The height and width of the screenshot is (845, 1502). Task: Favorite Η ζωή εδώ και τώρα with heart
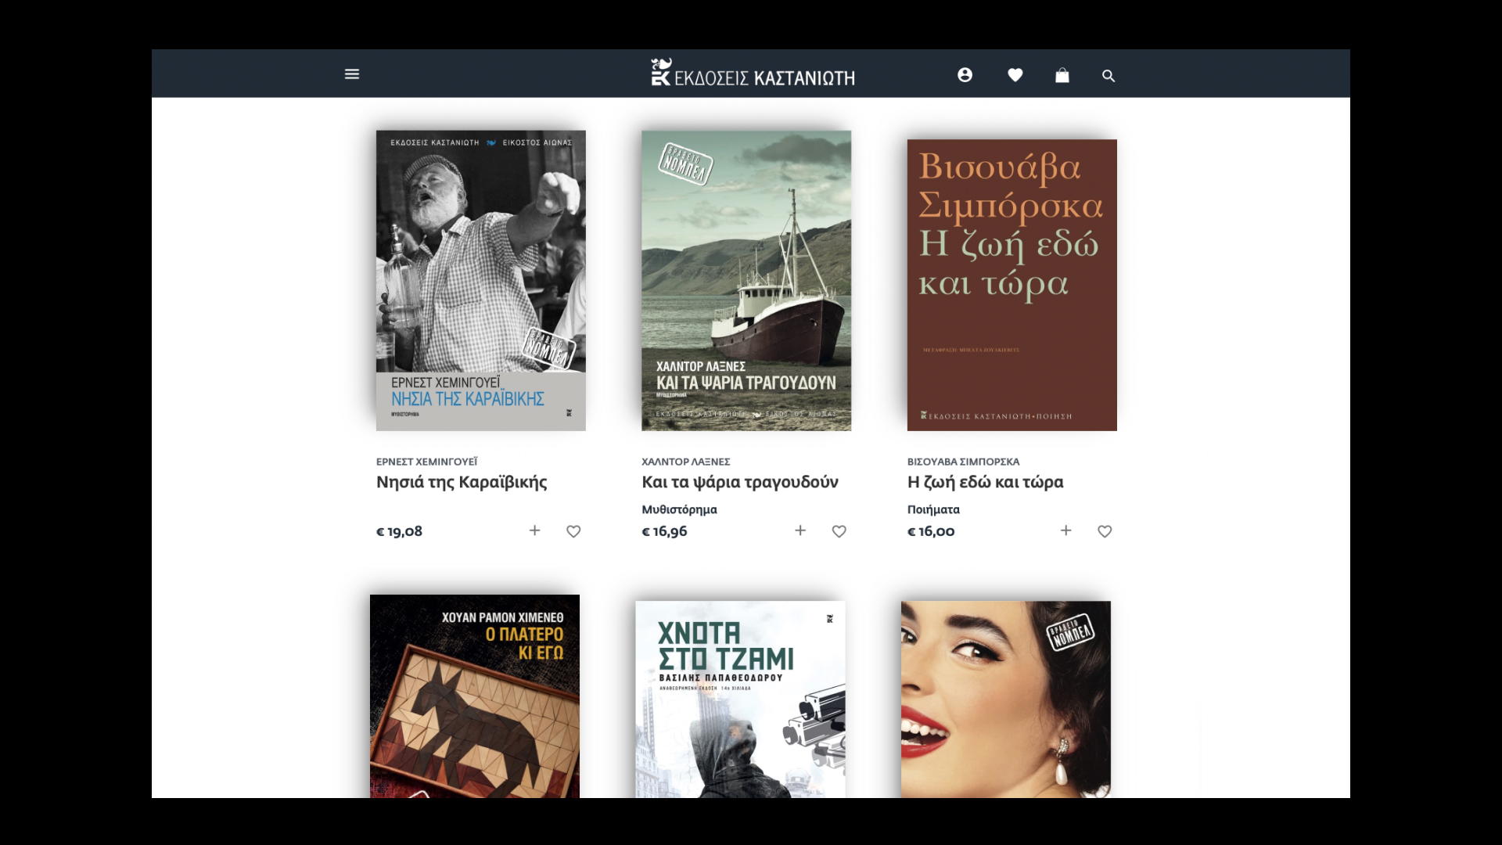1105,531
